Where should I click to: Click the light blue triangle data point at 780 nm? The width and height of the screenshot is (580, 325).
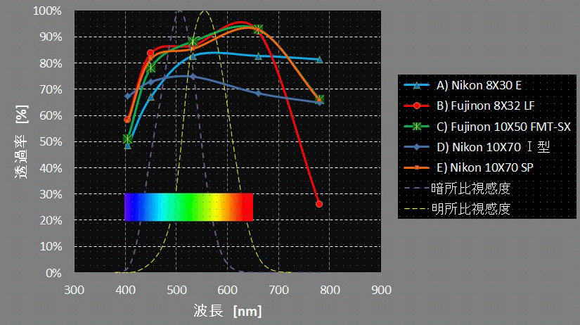coord(320,59)
